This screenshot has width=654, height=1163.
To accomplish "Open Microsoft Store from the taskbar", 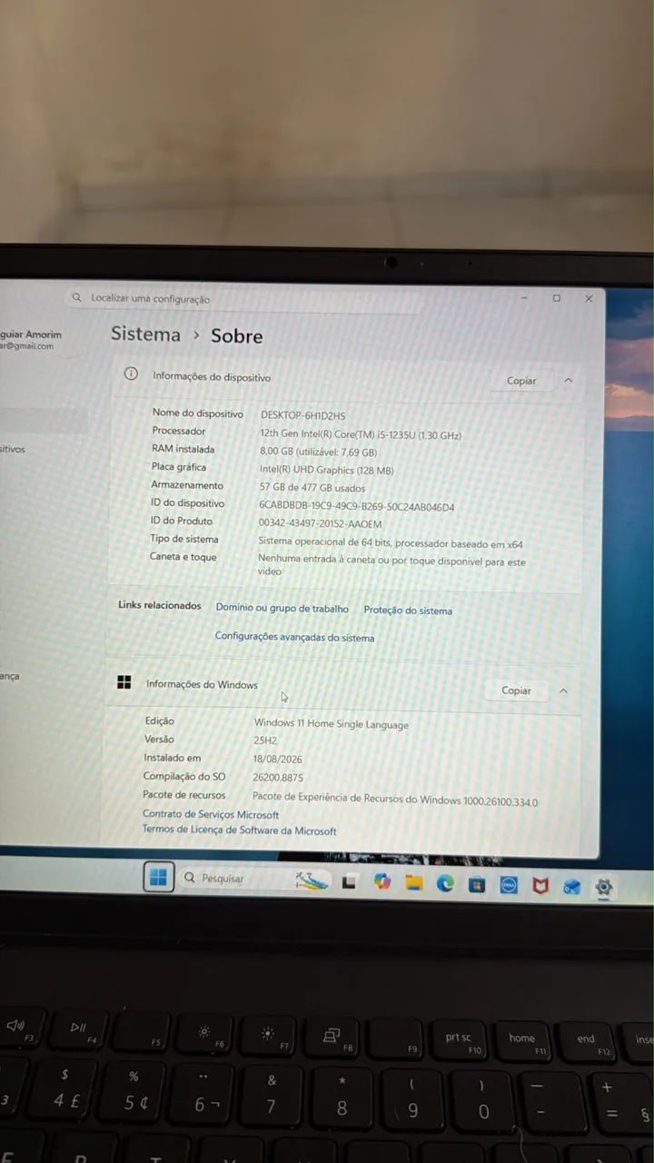I will click(477, 884).
